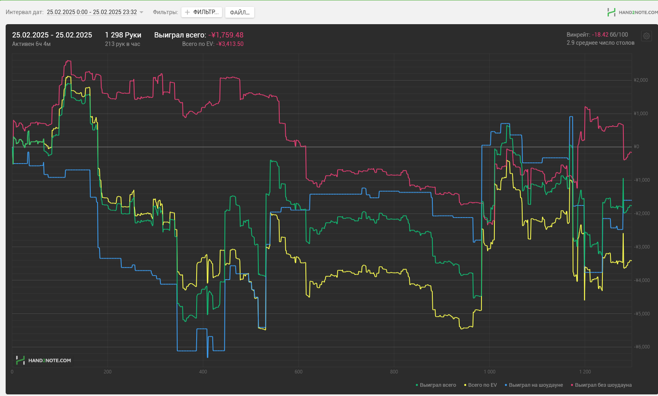Image resolution: width=658 pixels, height=396 pixels.
Task: Click the winrate value -18.42 бб/100
Action: click(x=610, y=35)
